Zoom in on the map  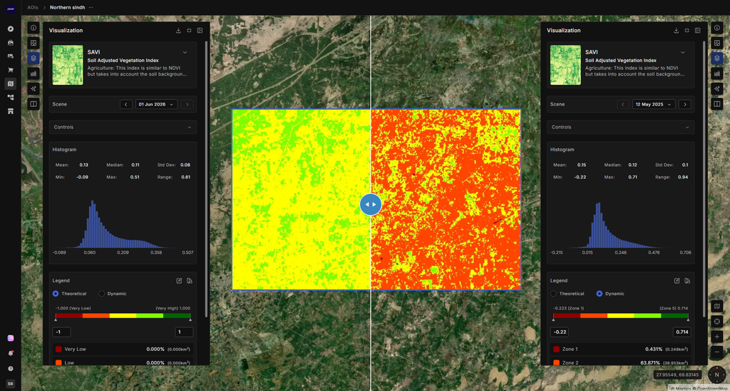click(x=717, y=337)
